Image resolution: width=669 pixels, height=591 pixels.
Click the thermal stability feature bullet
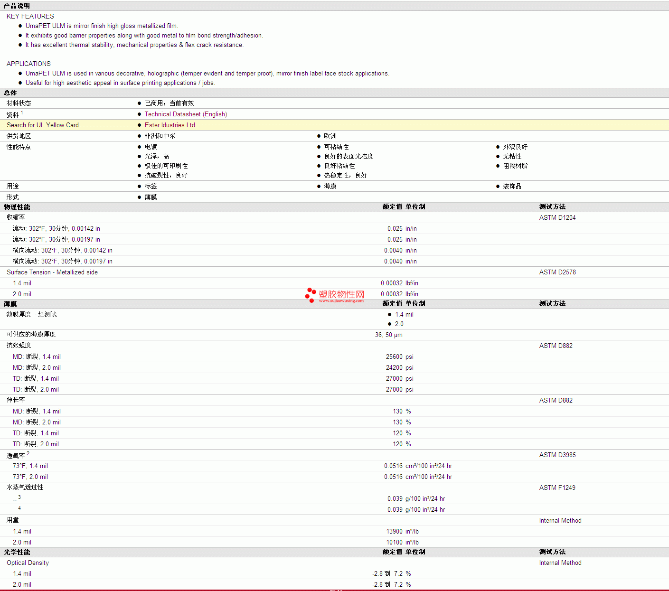coord(134,45)
